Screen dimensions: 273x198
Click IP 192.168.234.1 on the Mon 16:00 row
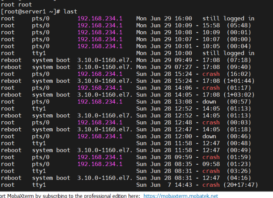[x=100, y=18]
